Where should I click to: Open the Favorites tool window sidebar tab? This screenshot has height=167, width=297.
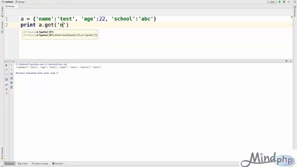click(x=2, y=154)
